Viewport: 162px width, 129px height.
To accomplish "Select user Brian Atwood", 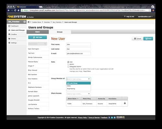I will [x=38, y=70].
